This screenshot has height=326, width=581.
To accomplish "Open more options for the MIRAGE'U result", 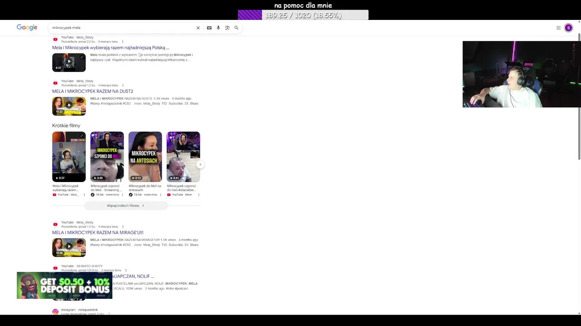I will tap(123, 226).
